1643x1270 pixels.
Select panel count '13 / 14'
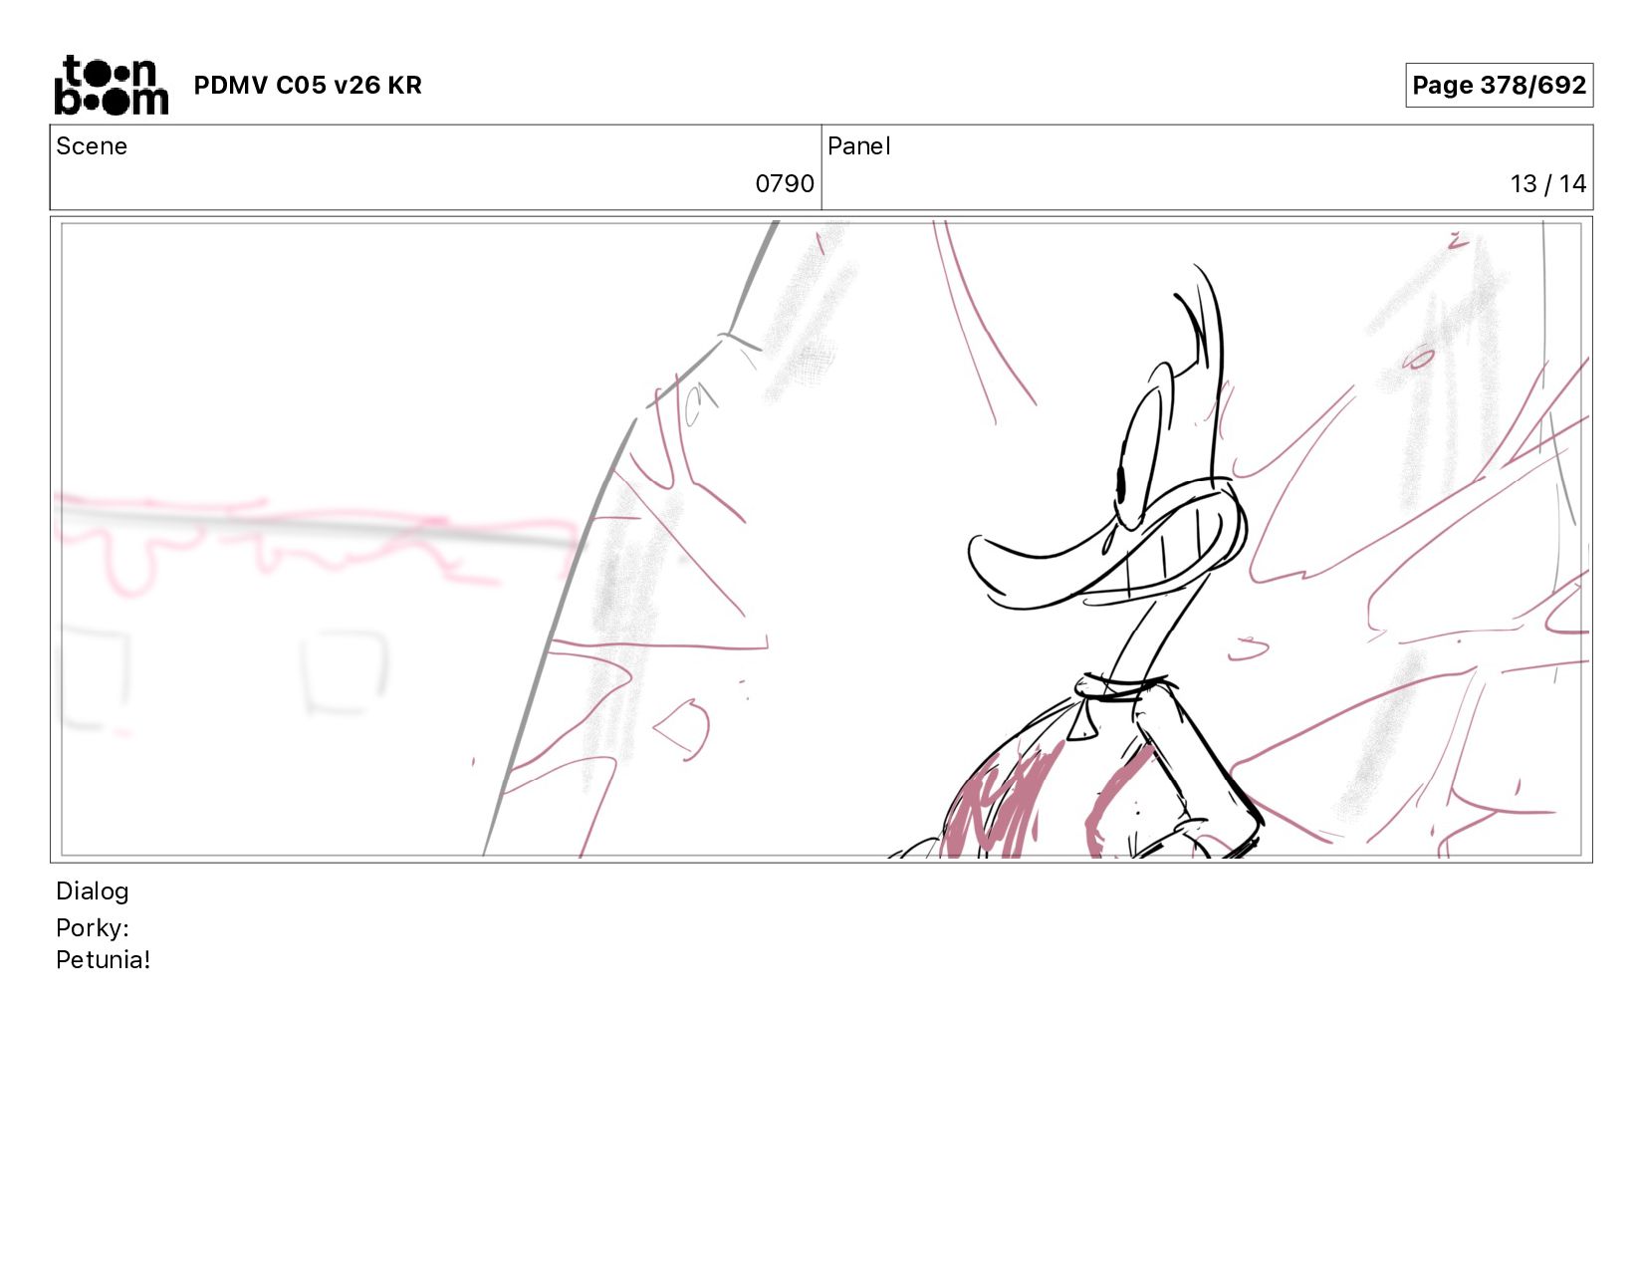click(x=1547, y=184)
